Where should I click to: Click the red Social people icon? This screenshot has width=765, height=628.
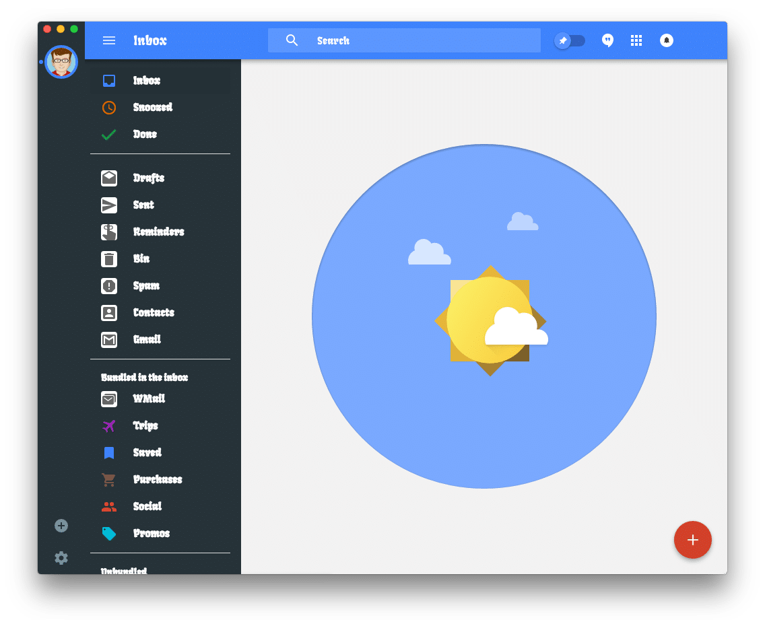[109, 507]
